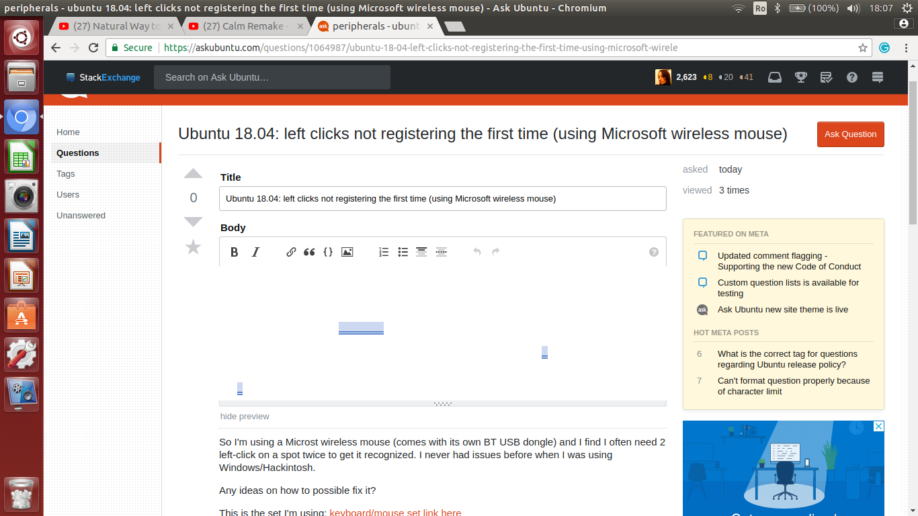Open Trash from the launcher
Image resolution: width=918 pixels, height=516 pixels.
(x=22, y=494)
